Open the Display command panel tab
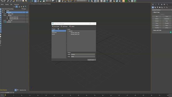 point(164,5)
